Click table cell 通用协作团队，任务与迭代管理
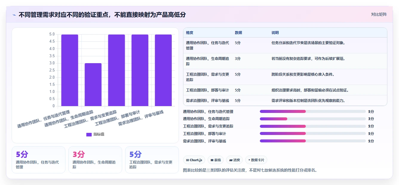Screen dimensions: 399x185 pos(208,45)
